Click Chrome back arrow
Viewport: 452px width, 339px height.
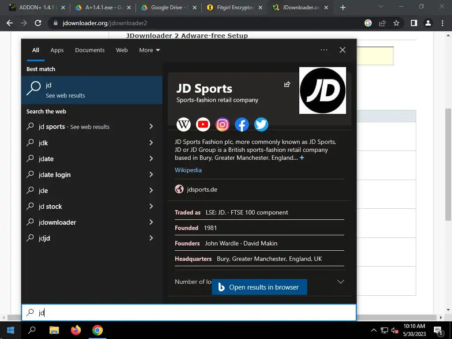click(x=10, y=23)
